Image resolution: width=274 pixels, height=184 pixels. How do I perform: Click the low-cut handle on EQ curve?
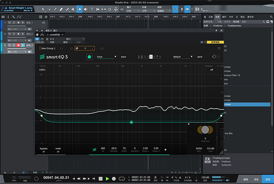(x=42, y=116)
